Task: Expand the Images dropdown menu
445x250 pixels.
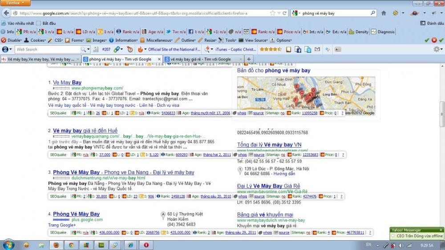Action: 97,40
